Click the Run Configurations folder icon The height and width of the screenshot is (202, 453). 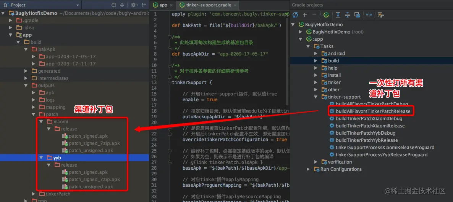(317, 169)
